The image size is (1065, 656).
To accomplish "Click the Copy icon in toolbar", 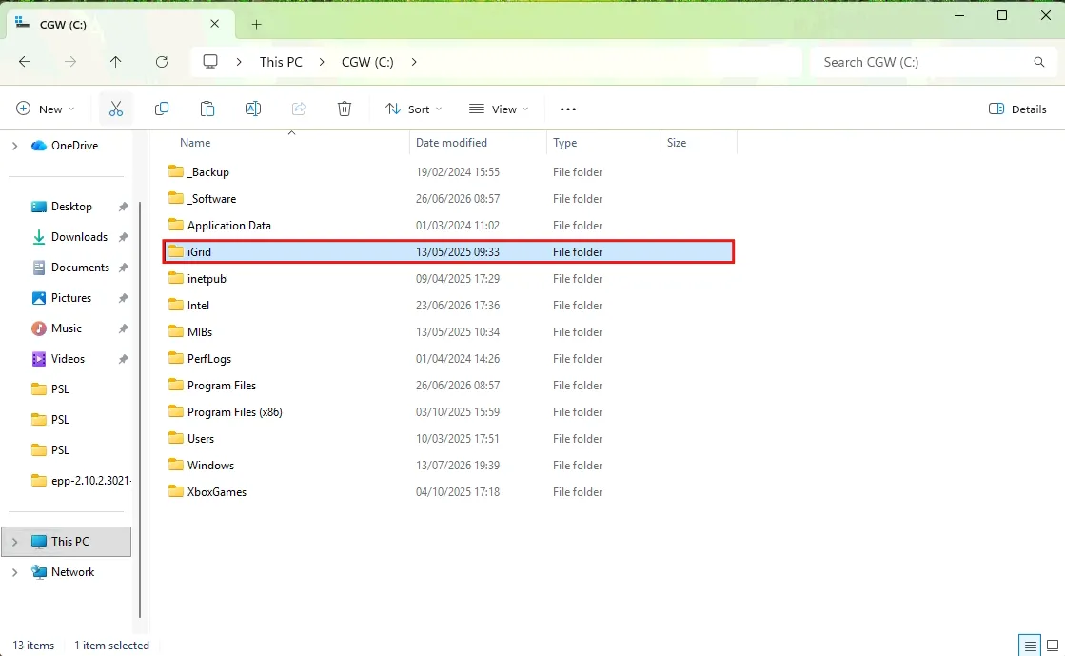I will point(162,109).
